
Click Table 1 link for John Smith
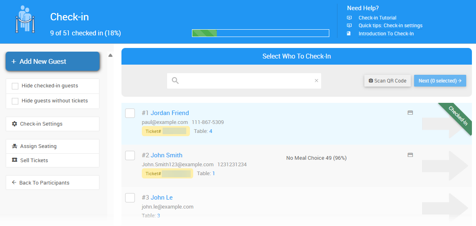(x=214, y=174)
